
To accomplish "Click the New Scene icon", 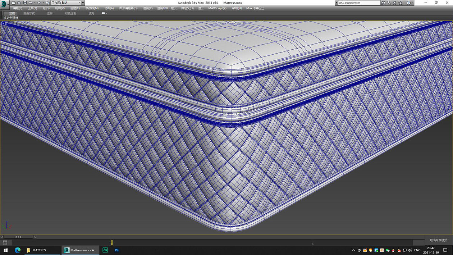I will click(14, 3).
